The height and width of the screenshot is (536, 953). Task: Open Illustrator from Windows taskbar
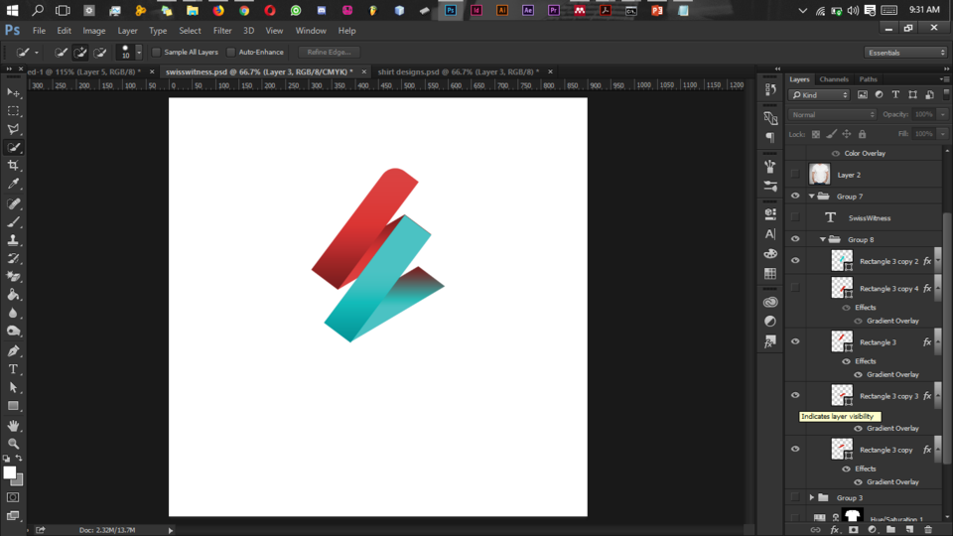[502, 10]
